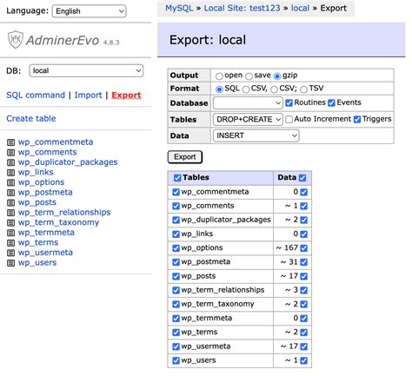Viewport: 412px width, 376px height.
Task: Open the Data INSERT dropdown
Action: pyautogui.click(x=256, y=135)
